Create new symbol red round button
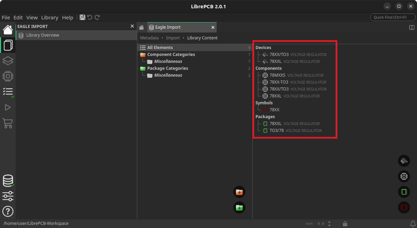Screen dimensions: 417x228 tap(404, 208)
